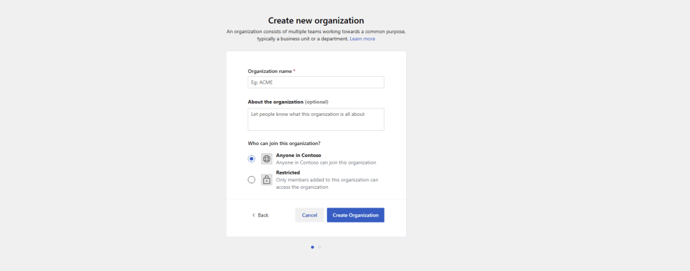The width and height of the screenshot is (690, 271).
Task: Click the Only members added description text
Action: [327, 180]
